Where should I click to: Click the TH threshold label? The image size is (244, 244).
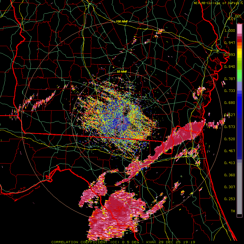(233, 211)
